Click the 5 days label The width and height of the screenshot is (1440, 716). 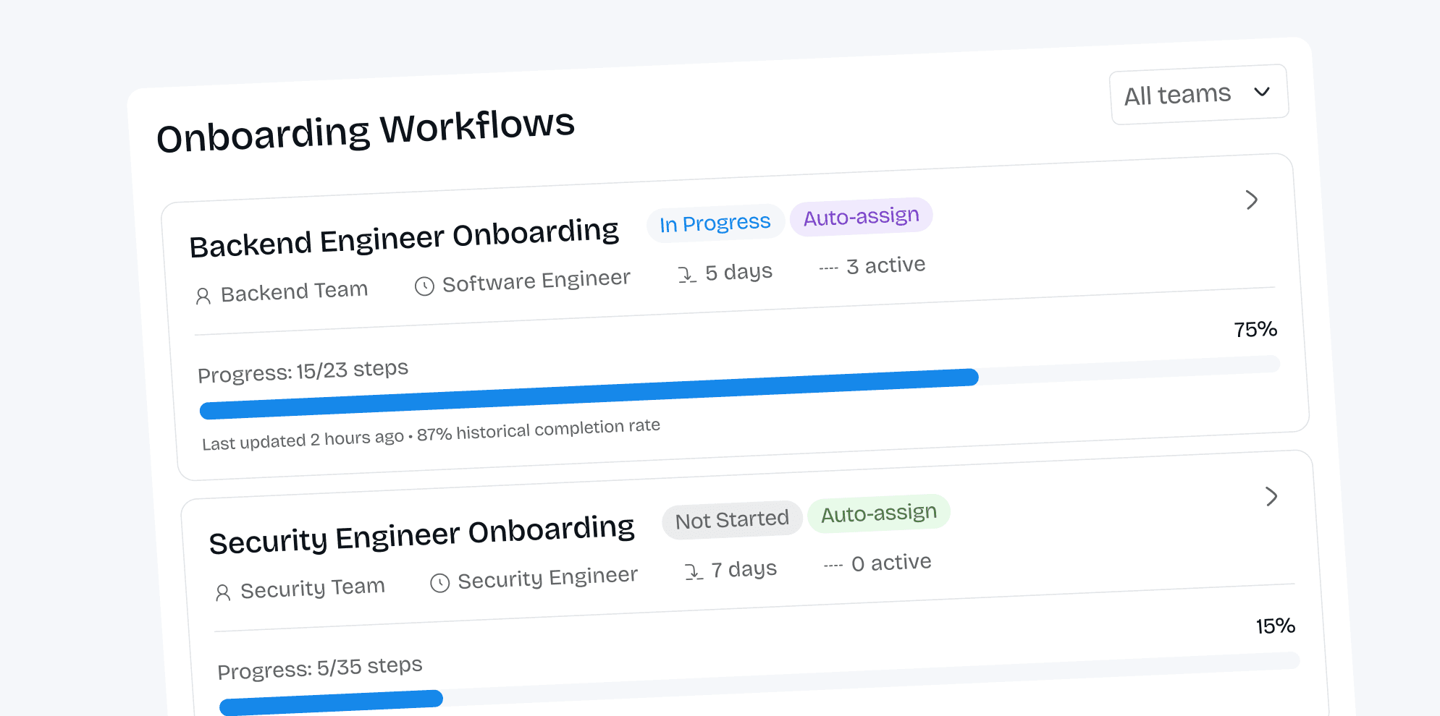tap(739, 272)
